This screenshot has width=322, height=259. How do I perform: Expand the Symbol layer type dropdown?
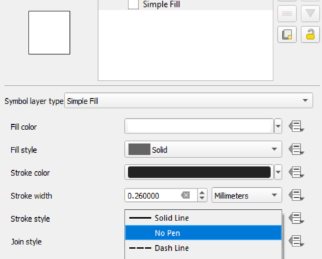(188, 101)
